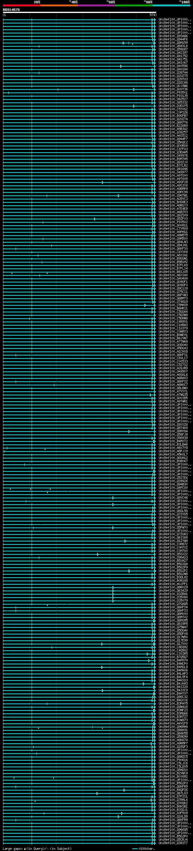The image size is (193, 851).
Task: Click the mid-row arrowhead in Q8H159 alignment
Action: (x=123, y=43)
